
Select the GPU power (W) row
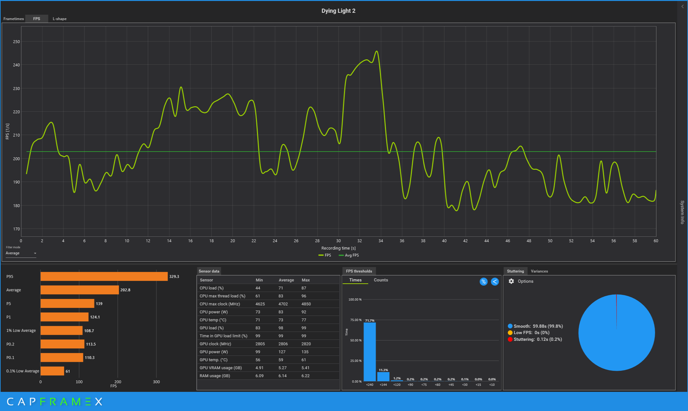tap(268, 352)
